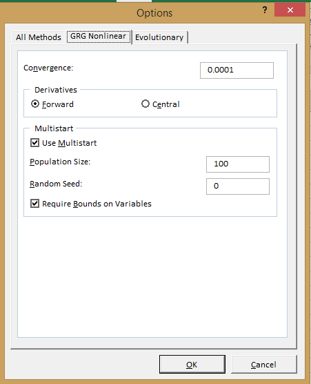The width and height of the screenshot is (311, 384).
Task: Select the GRG Nonlinear tab
Action: [x=99, y=37]
